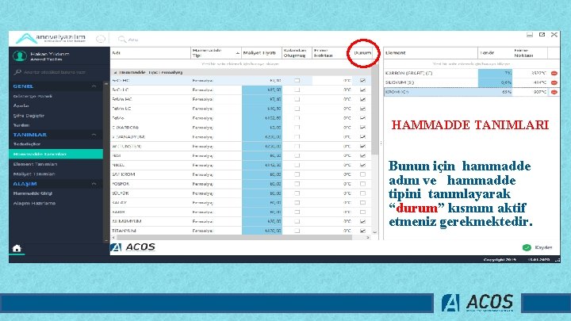Open Alaşım Hazırlama menu item
This screenshot has height=321, width=571.
pyautogui.click(x=34, y=203)
